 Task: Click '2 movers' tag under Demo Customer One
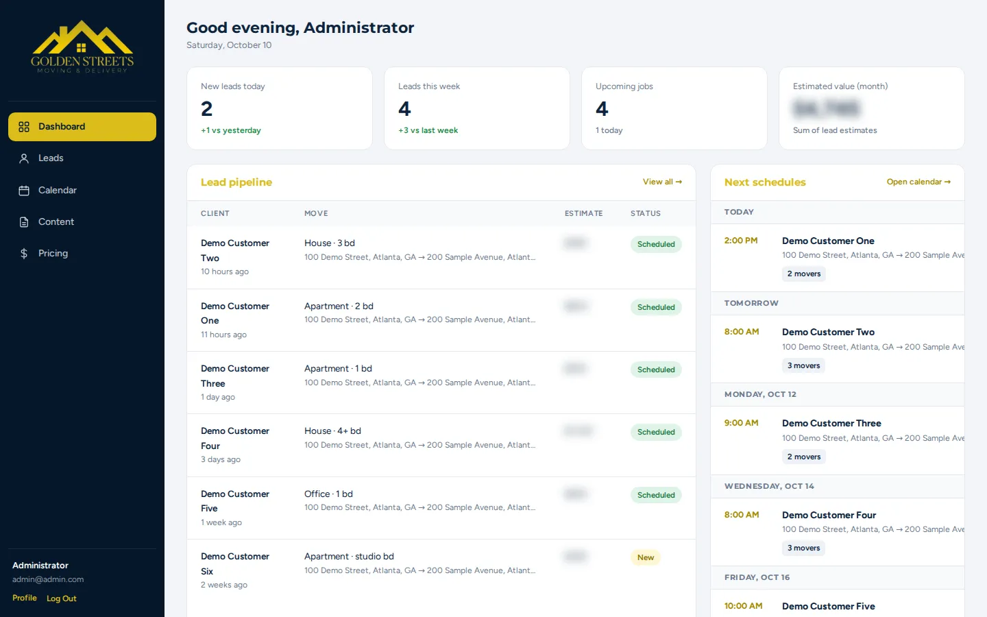point(804,274)
